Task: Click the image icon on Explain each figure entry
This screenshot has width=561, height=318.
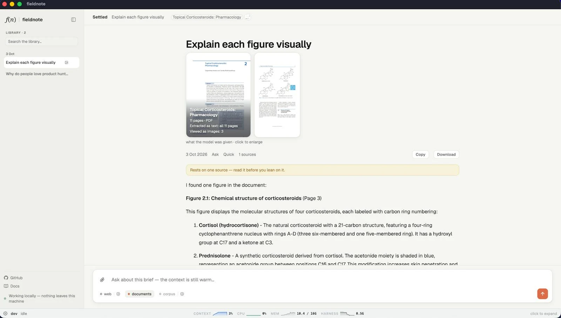Action: pos(67,63)
